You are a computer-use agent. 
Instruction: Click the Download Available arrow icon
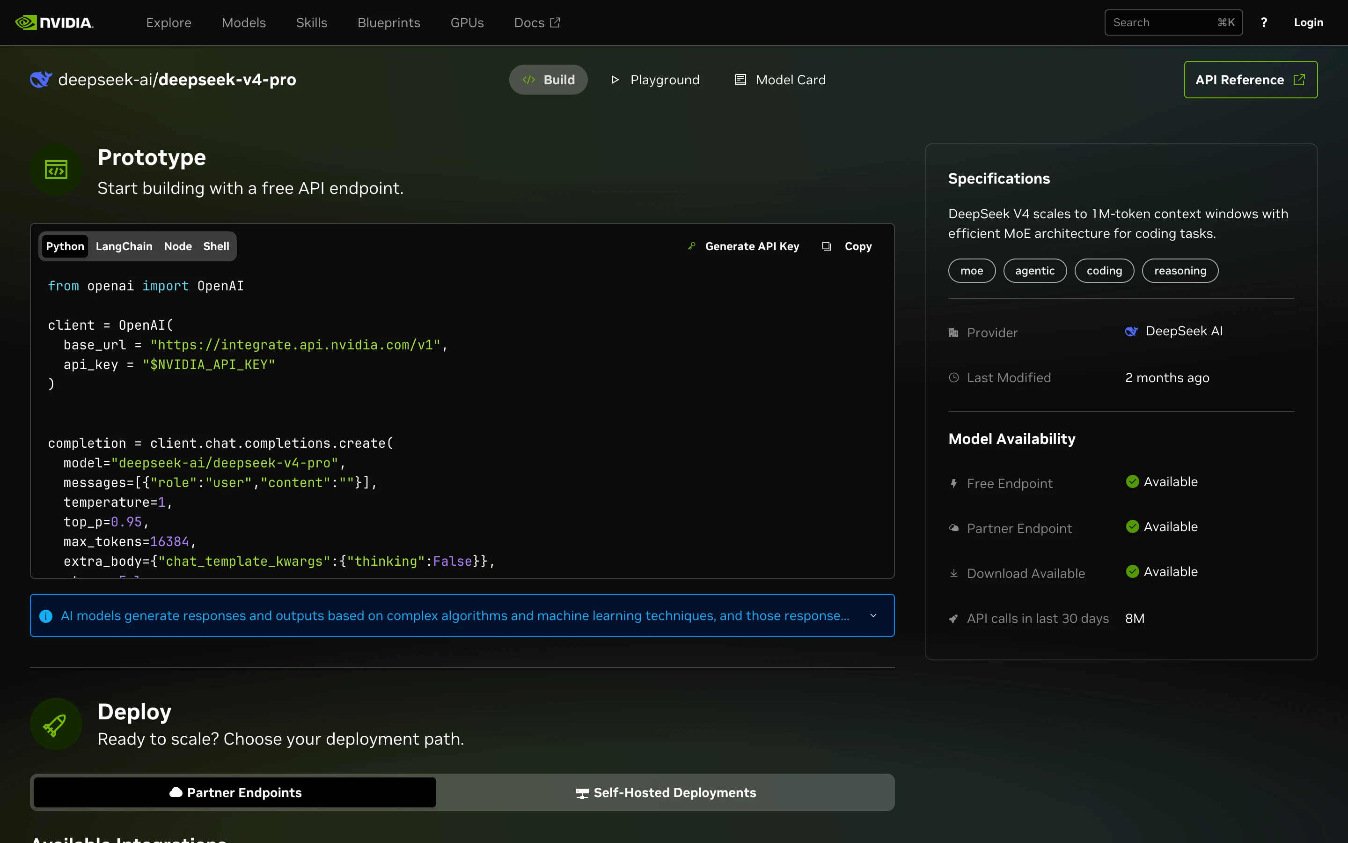tap(953, 573)
